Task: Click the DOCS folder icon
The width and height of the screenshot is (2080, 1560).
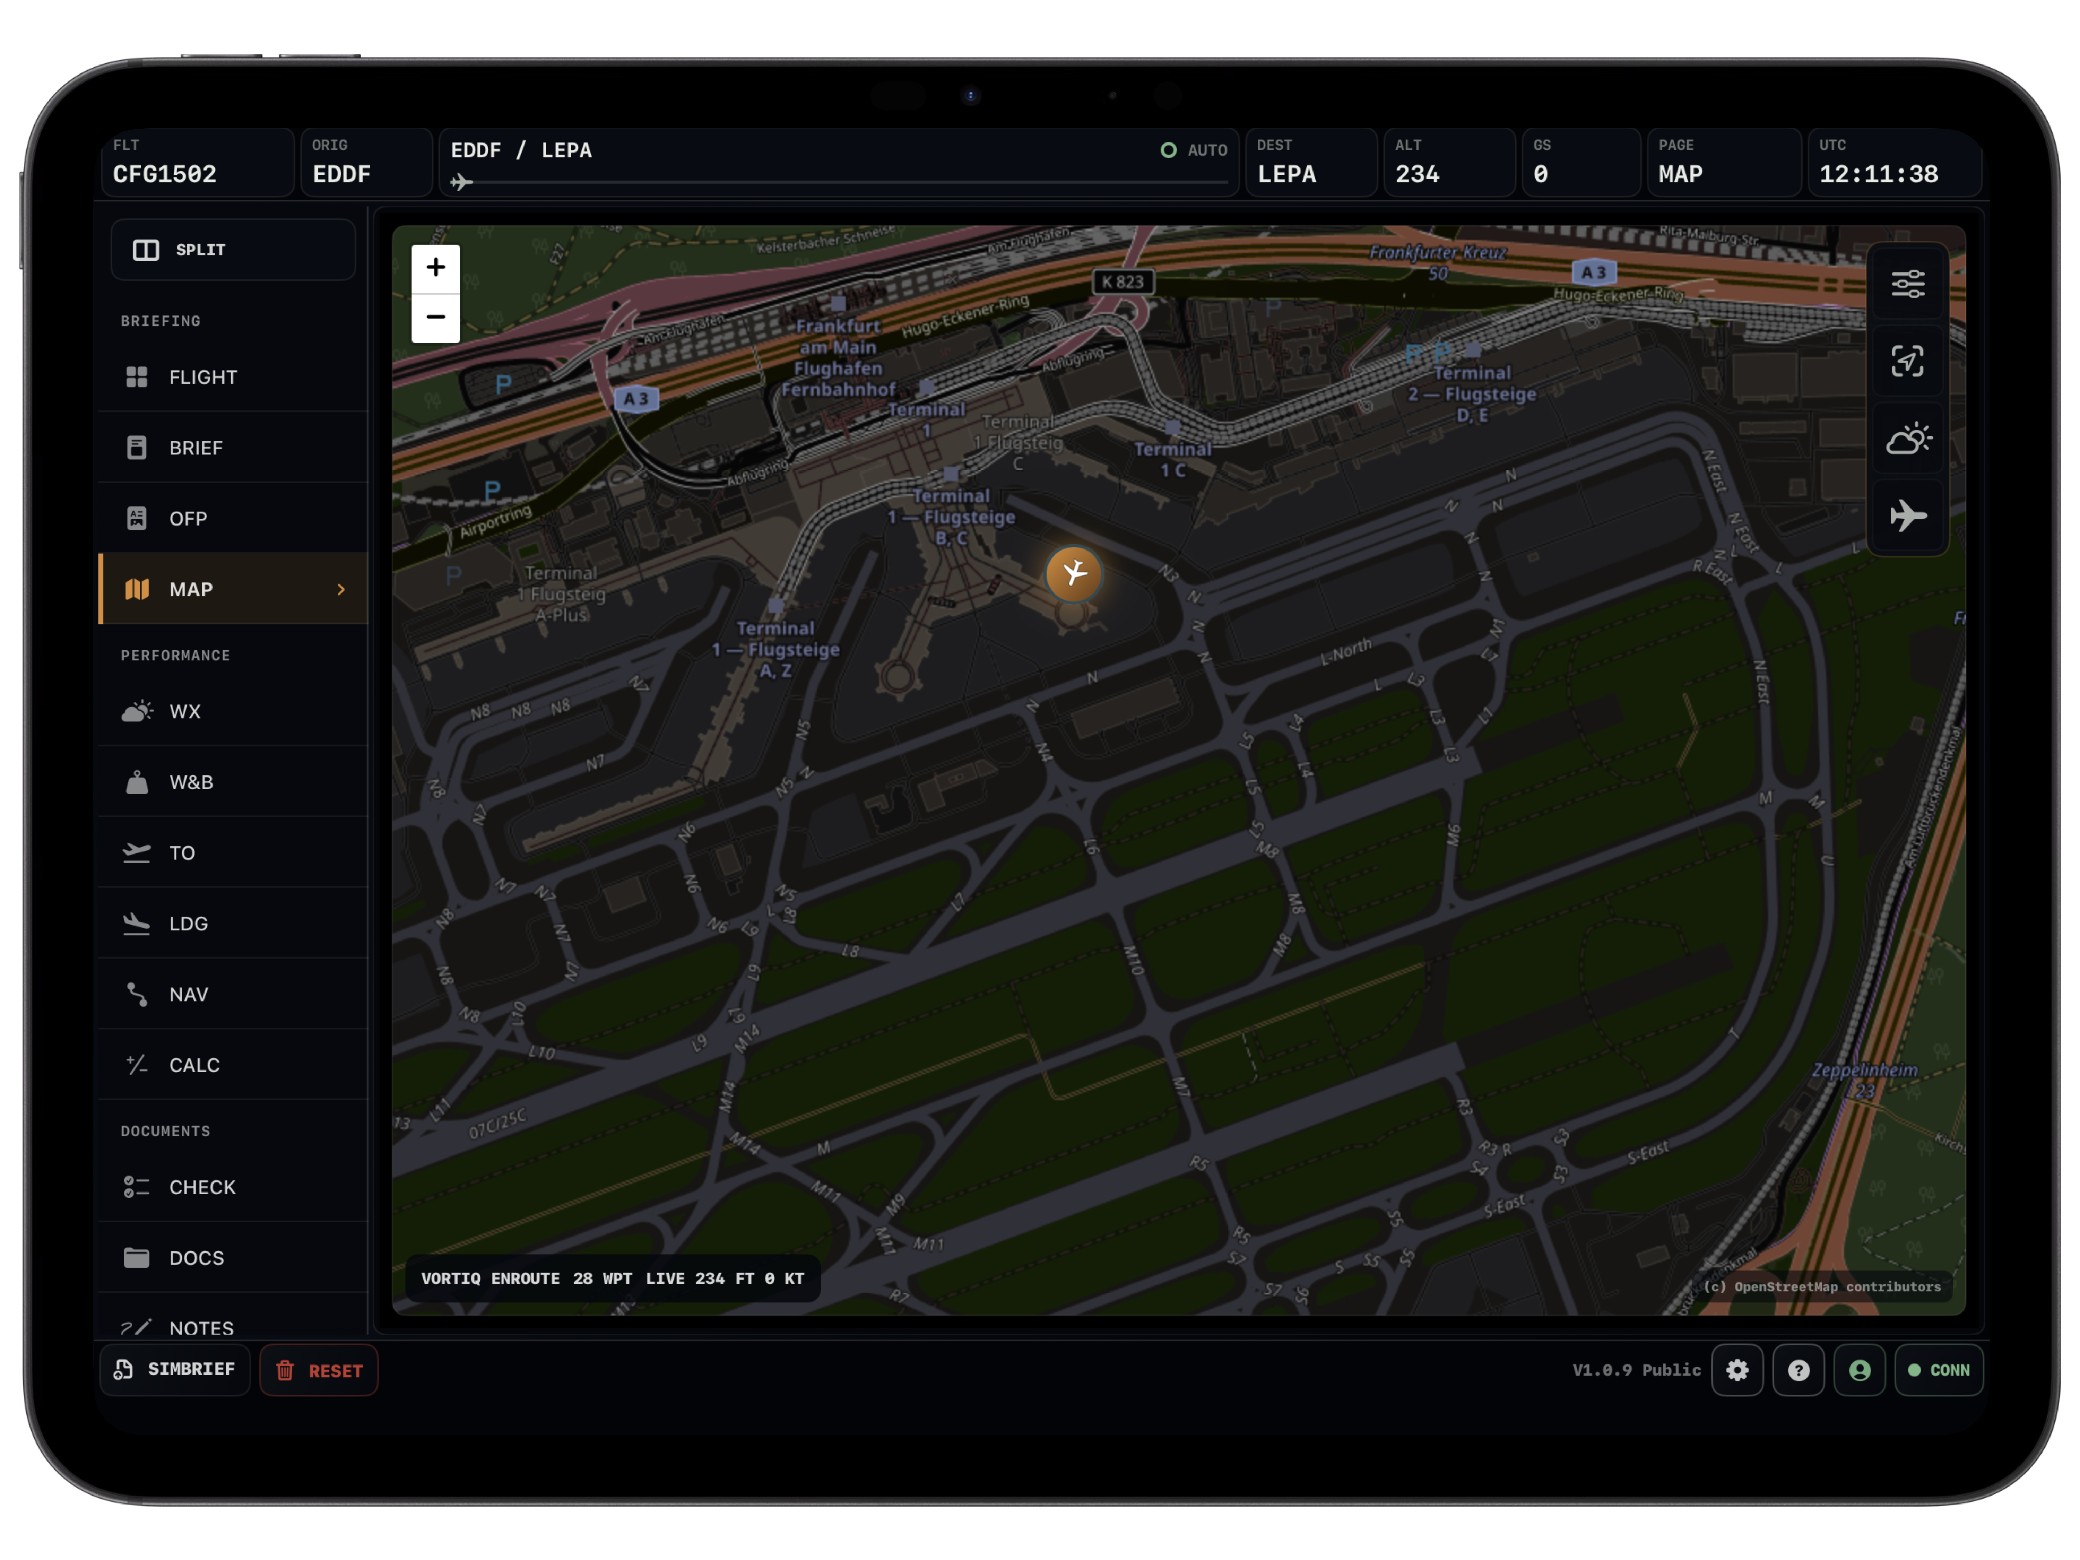Action: tap(136, 1257)
